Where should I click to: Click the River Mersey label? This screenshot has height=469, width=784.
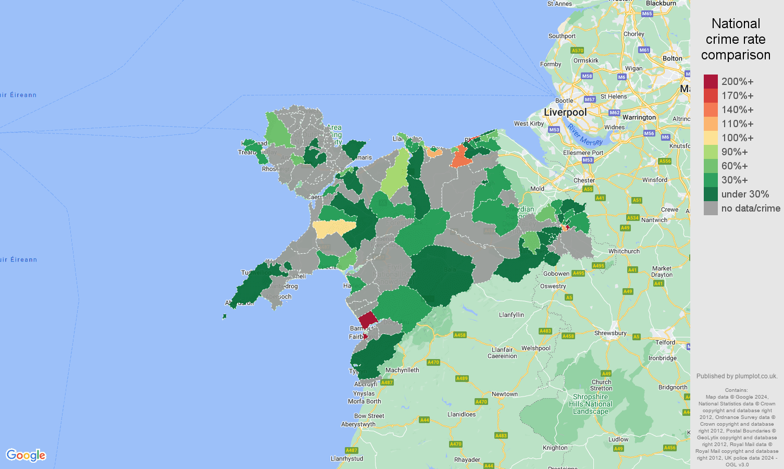[585, 135]
